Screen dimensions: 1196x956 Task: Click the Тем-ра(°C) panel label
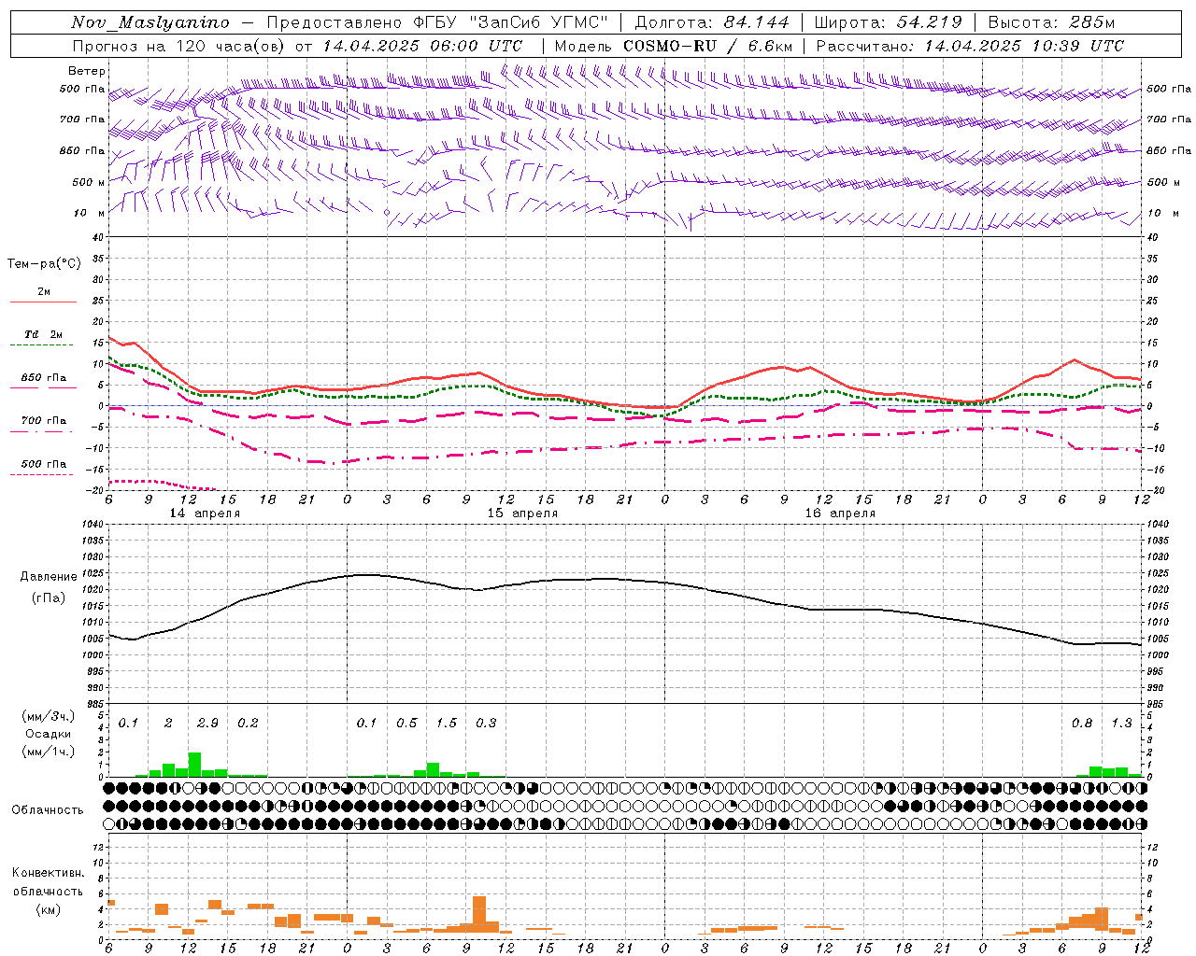tap(44, 264)
